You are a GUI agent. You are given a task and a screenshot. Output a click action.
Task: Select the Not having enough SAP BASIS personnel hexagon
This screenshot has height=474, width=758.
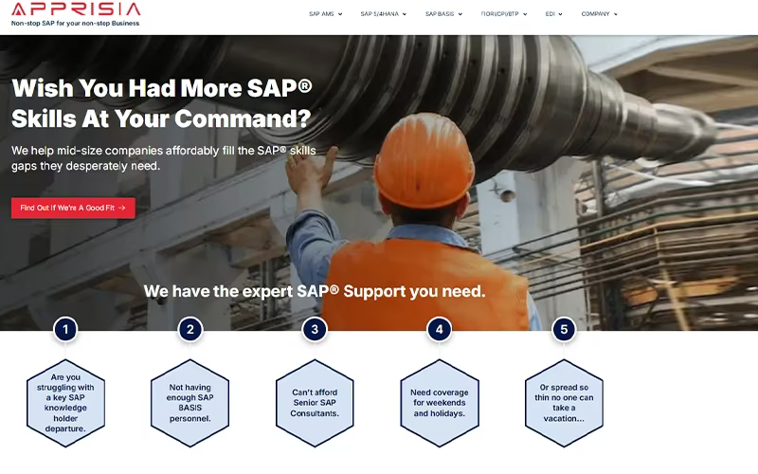coord(190,403)
